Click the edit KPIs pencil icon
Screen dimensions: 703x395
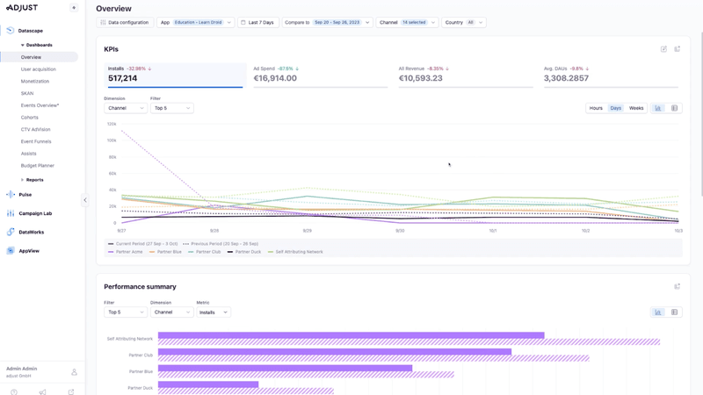663,49
